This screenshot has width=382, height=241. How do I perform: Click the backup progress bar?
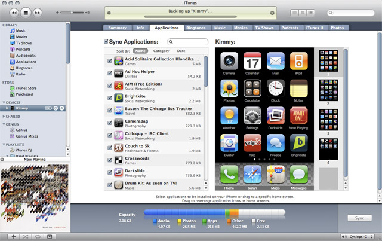tap(190, 17)
